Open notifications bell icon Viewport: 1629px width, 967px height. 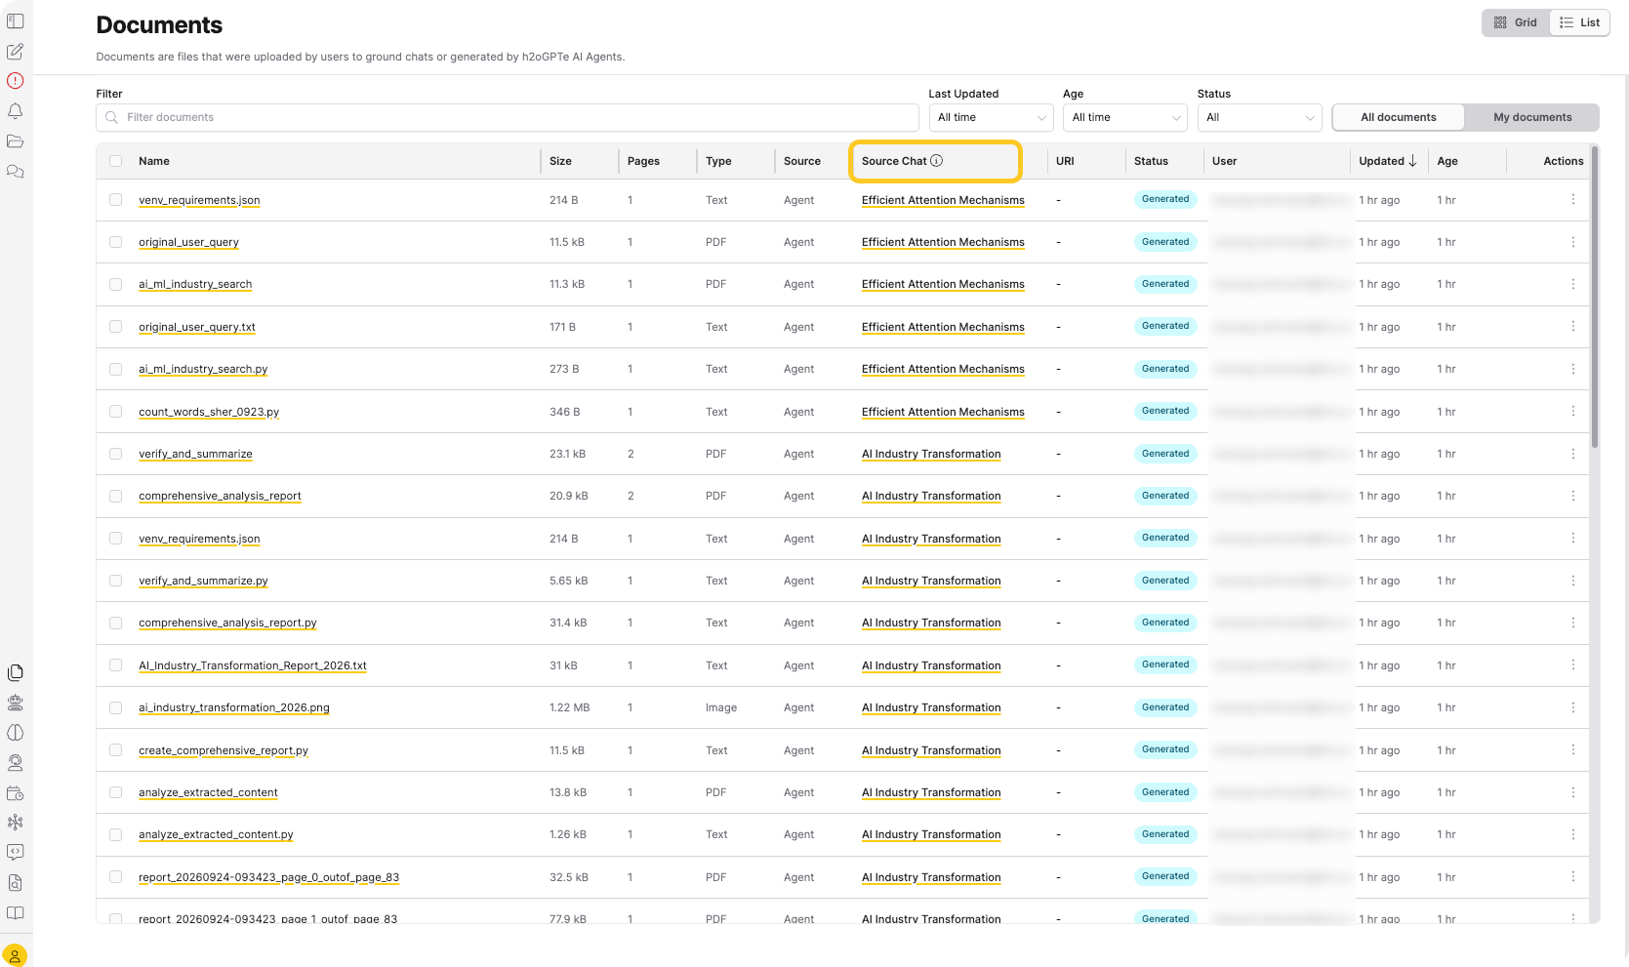click(x=16, y=111)
